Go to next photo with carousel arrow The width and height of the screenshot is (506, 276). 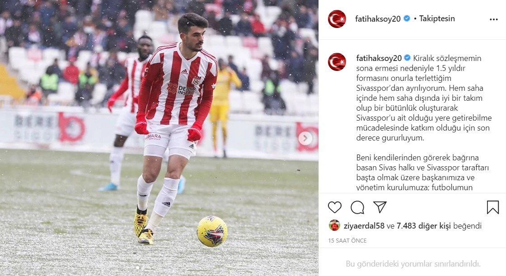click(x=305, y=139)
